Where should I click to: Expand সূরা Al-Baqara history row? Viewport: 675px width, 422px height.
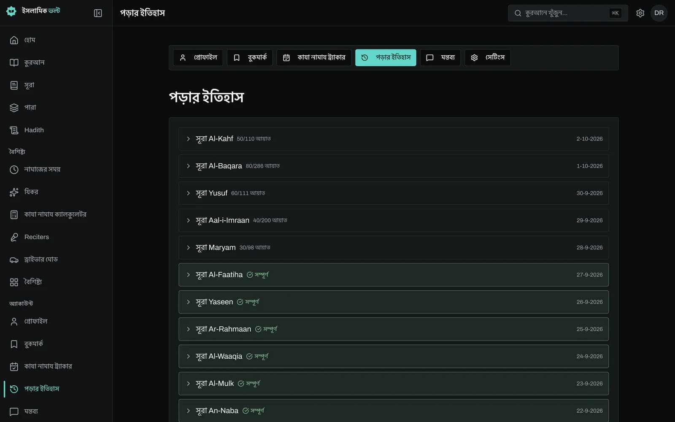point(394,166)
